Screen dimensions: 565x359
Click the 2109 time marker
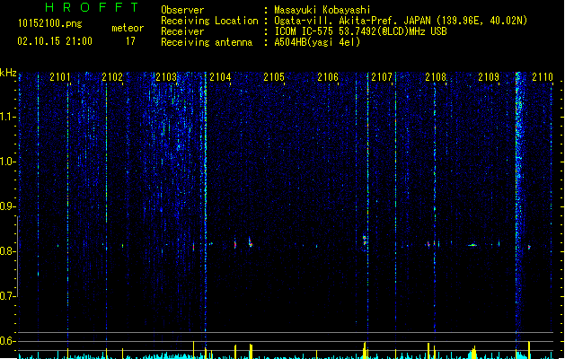[x=489, y=77]
